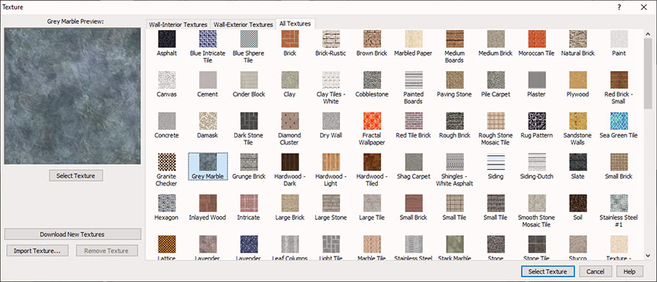The image size is (657, 282).
Task: Select the Asphalt texture swatch
Action: point(167,39)
